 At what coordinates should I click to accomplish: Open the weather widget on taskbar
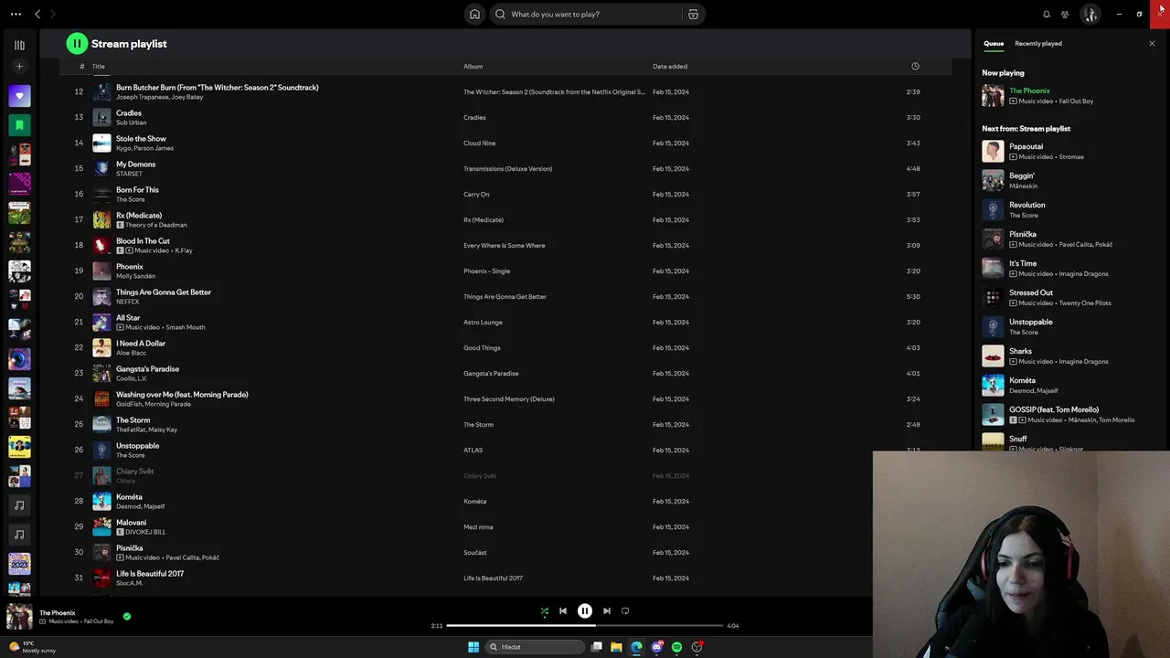point(32,647)
